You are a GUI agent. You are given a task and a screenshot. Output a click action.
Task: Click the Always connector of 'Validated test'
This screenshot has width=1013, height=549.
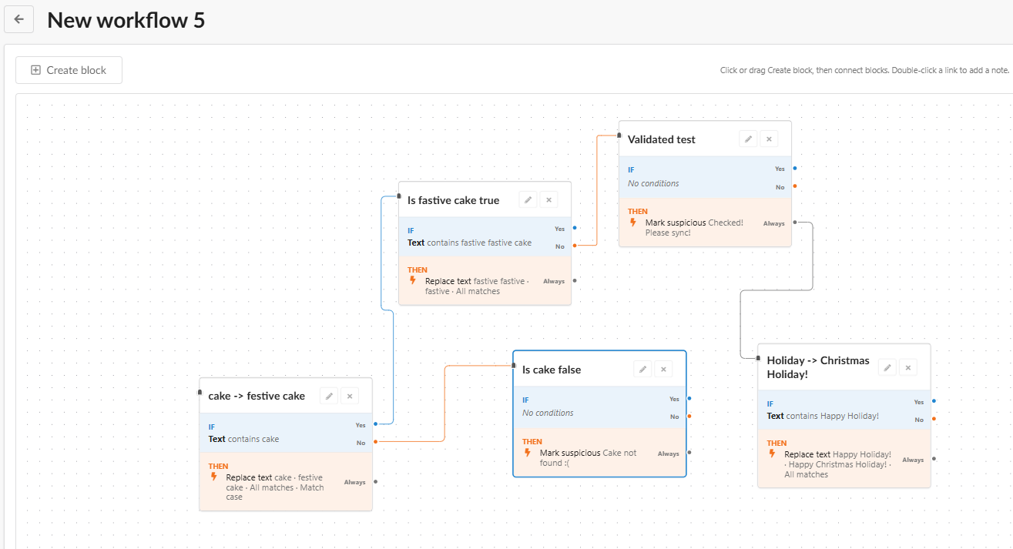point(794,223)
